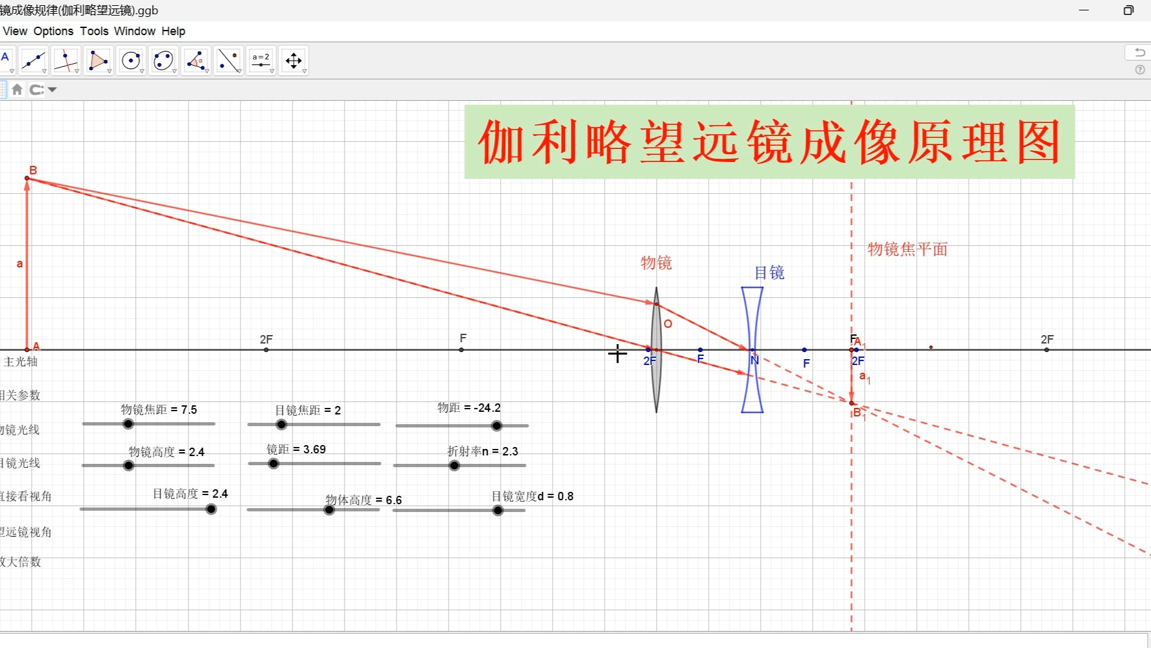The width and height of the screenshot is (1151, 648).
Task: Open the Options menu
Action: [x=53, y=31]
